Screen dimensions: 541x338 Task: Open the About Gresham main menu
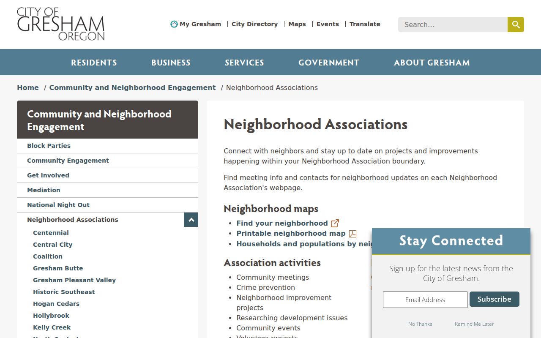click(432, 63)
